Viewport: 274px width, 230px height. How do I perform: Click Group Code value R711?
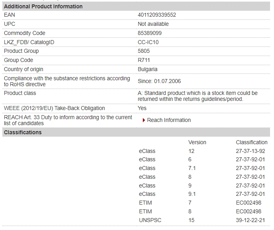click(144, 60)
